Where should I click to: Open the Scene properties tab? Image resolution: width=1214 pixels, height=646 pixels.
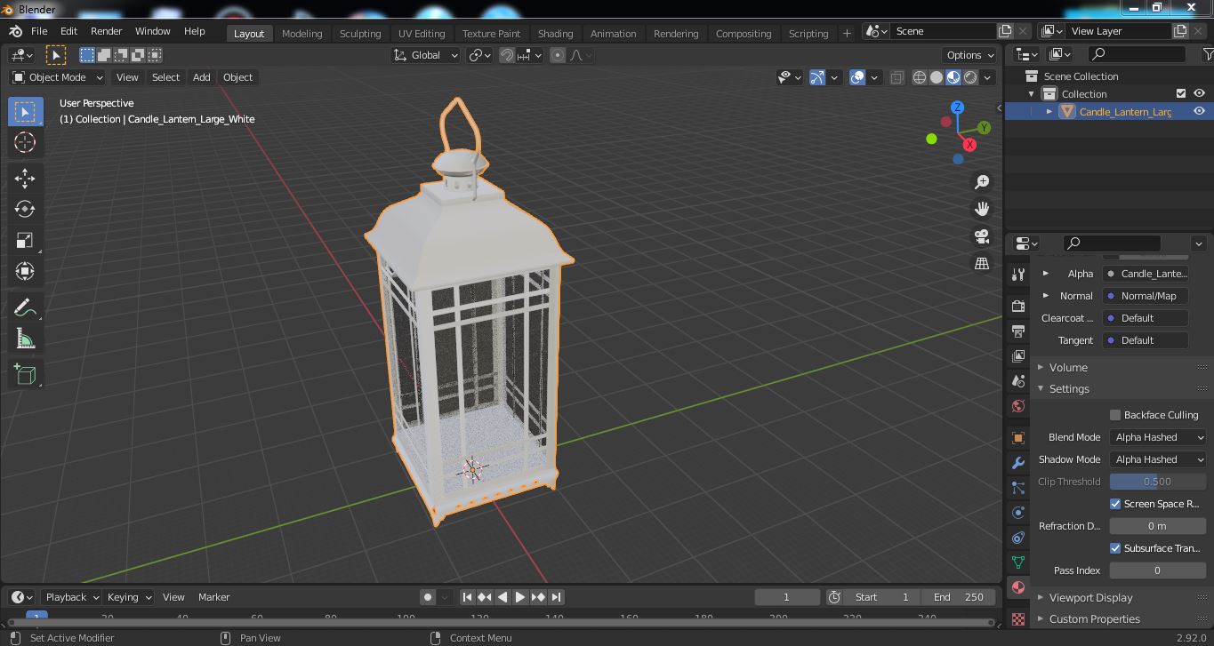[x=1018, y=380]
